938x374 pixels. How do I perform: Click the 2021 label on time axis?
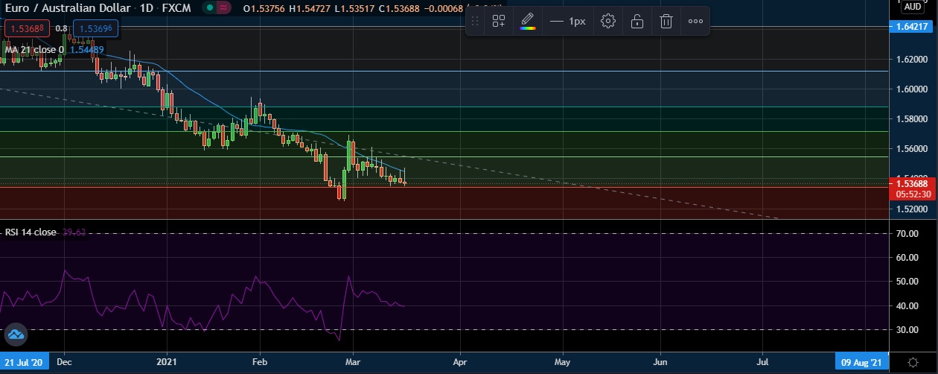(167, 362)
